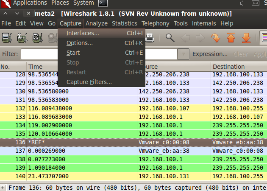Image resolution: width=267 pixels, height=191 pixels.
Task: Choose Capture Filters... from the menu
Action: click(101, 82)
